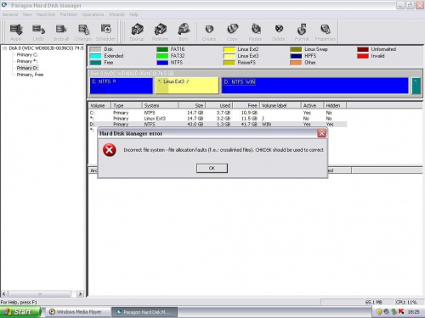Sort by the Active column header
This screenshot has height=318, width=425.
click(x=312, y=105)
